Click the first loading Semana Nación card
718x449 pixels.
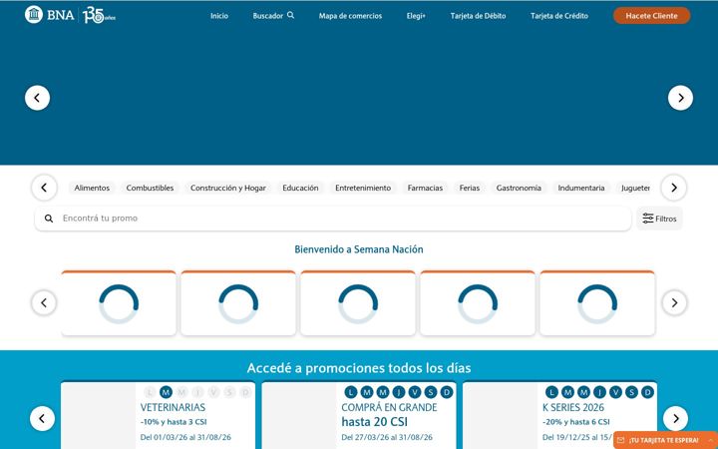click(x=119, y=303)
